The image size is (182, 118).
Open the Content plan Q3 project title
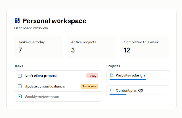click(x=129, y=90)
